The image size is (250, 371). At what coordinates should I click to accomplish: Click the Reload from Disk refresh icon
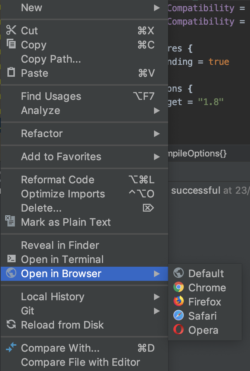point(11,325)
